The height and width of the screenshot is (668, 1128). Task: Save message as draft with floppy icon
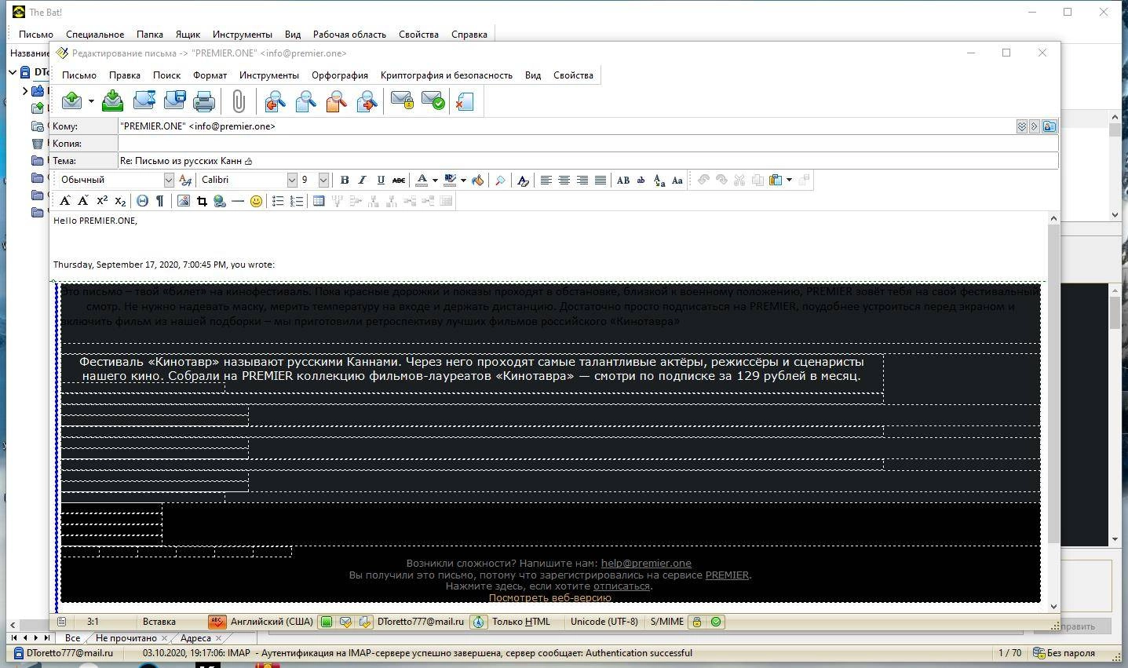pyautogui.click(x=174, y=100)
